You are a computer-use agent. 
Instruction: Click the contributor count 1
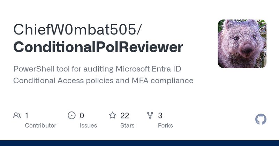[27, 116]
